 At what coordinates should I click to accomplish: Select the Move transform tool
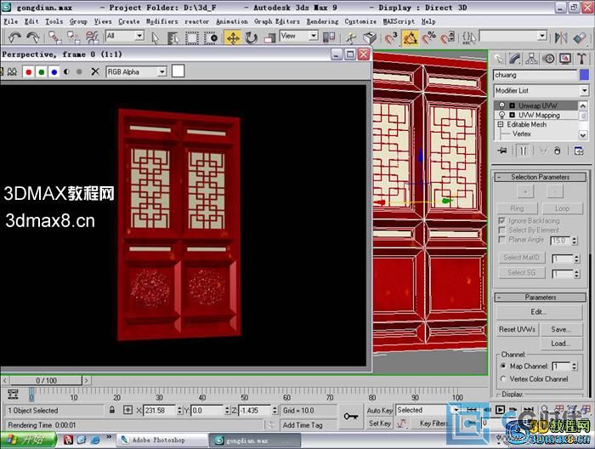pos(233,37)
